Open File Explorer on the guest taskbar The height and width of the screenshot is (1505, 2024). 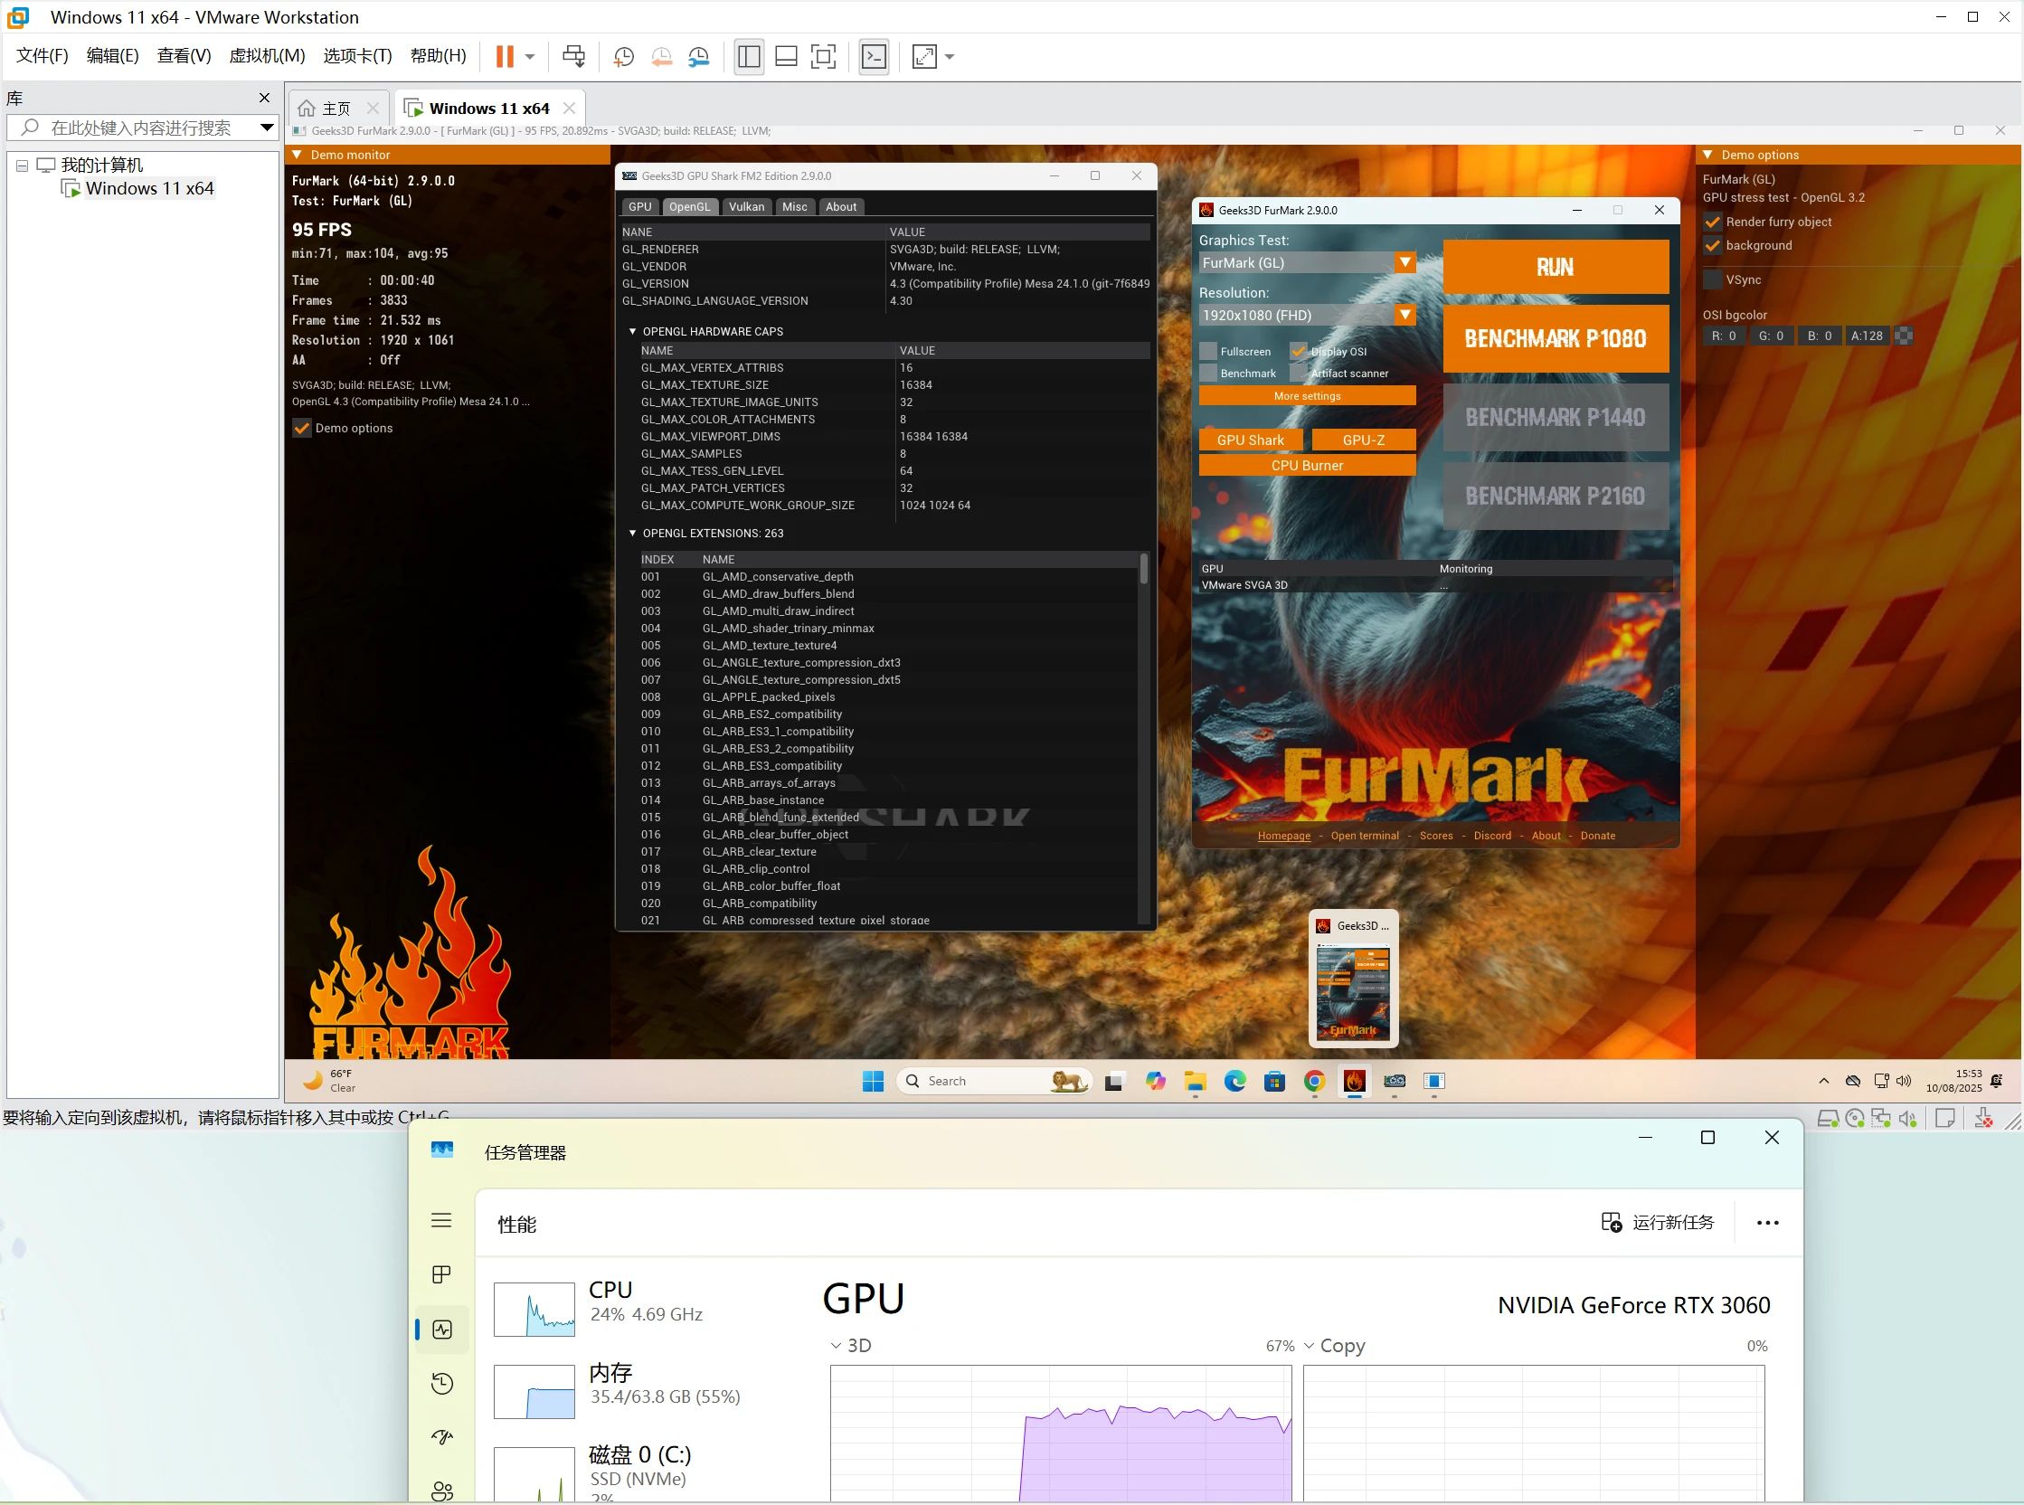click(x=1195, y=1082)
